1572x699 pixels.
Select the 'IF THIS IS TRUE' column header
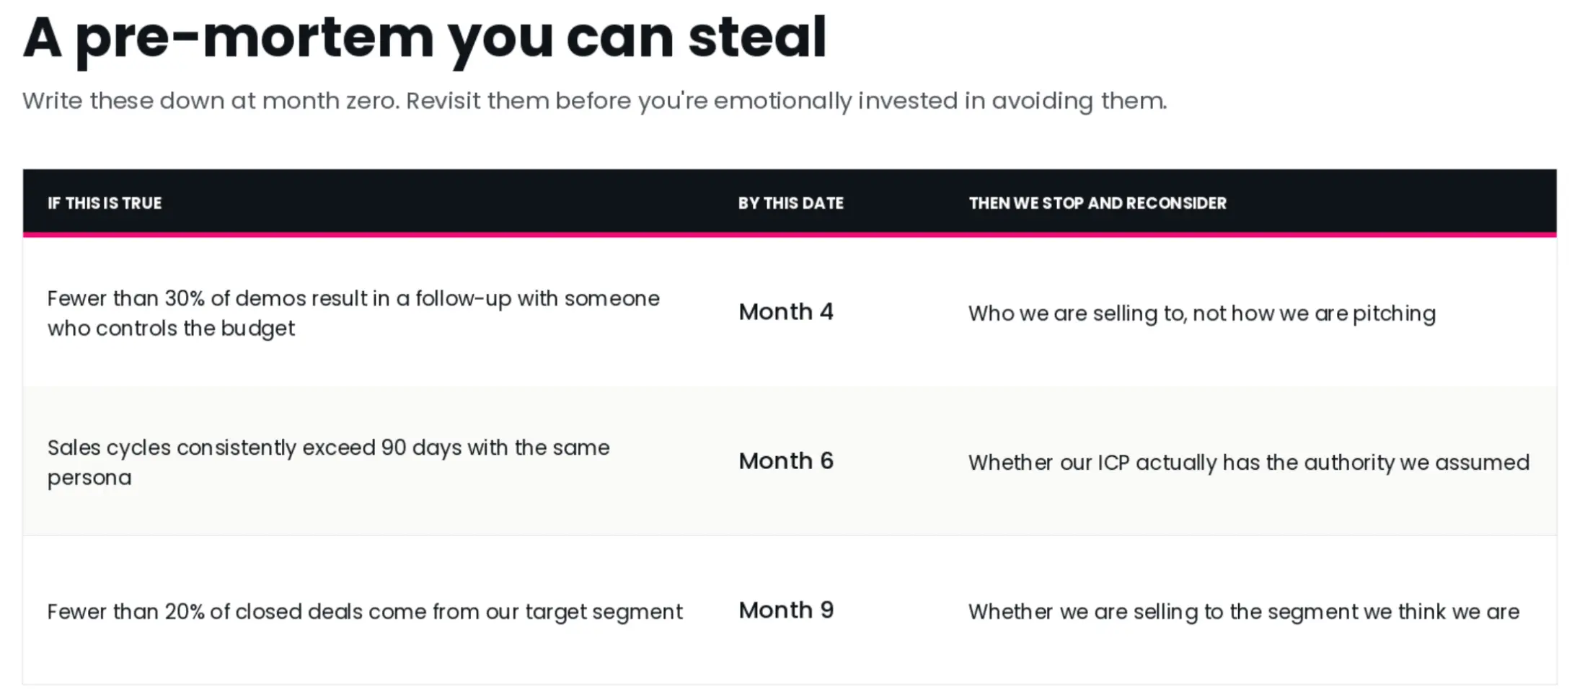(105, 203)
